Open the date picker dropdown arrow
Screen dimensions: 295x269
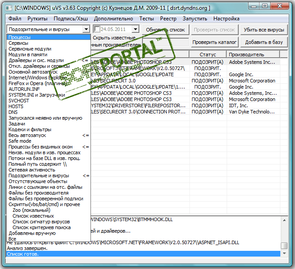pos(135,29)
